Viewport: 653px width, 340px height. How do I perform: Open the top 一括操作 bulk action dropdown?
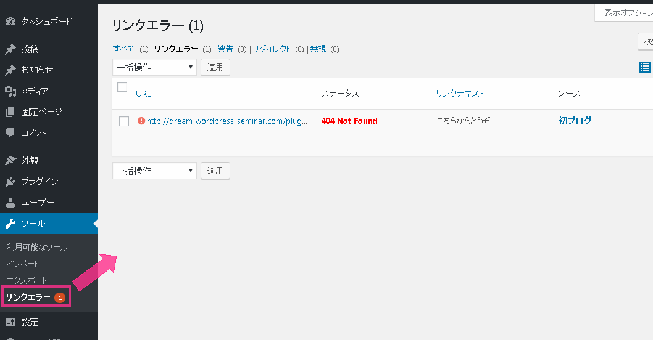[x=154, y=67]
